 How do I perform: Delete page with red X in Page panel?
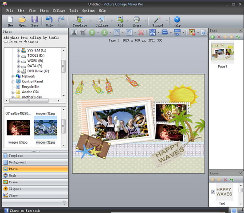pyautogui.click(x=219, y=37)
